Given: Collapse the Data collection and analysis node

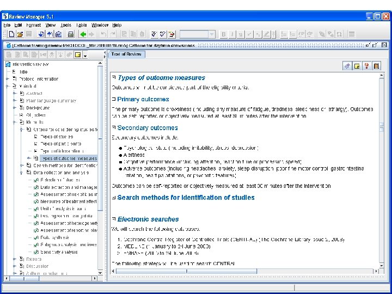Looking at the screenshot, I should (22, 173).
